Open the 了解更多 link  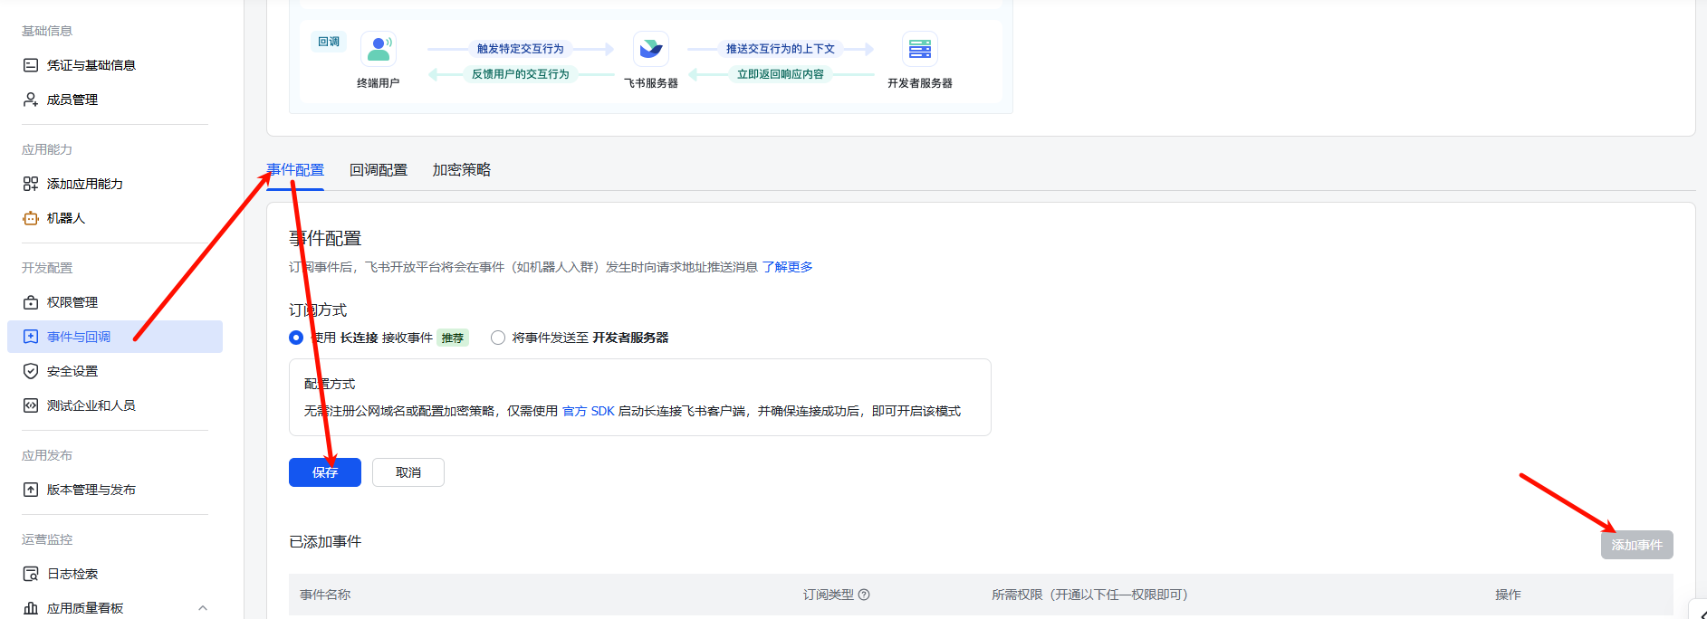pyautogui.click(x=787, y=267)
